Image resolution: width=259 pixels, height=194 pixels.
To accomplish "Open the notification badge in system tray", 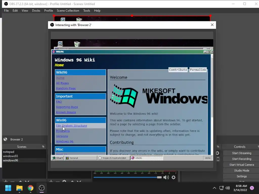I will 252,188.
